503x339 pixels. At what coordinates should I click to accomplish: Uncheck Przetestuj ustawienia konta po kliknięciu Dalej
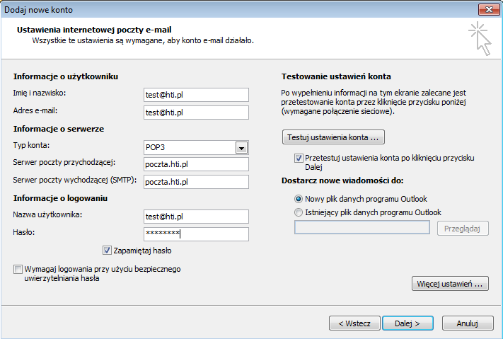[x=299, y=158]
